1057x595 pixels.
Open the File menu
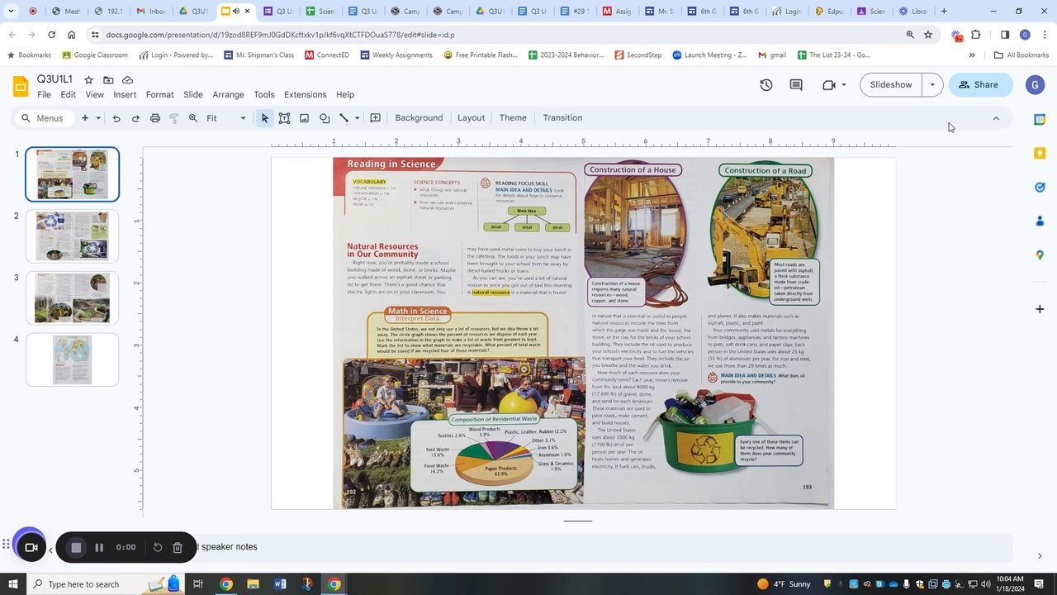point(44,94)
